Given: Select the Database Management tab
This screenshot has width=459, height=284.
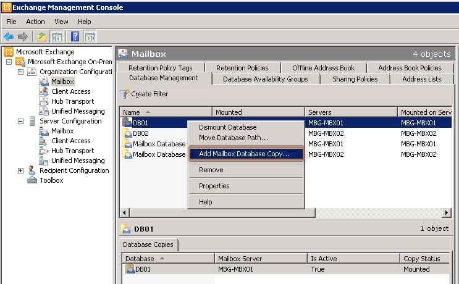Looking at the screenshot, I should [x=164, y=78].
